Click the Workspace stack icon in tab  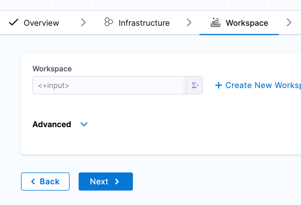point(216,22)
